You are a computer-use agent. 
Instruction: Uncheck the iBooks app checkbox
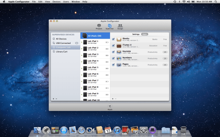pos(113,39)
